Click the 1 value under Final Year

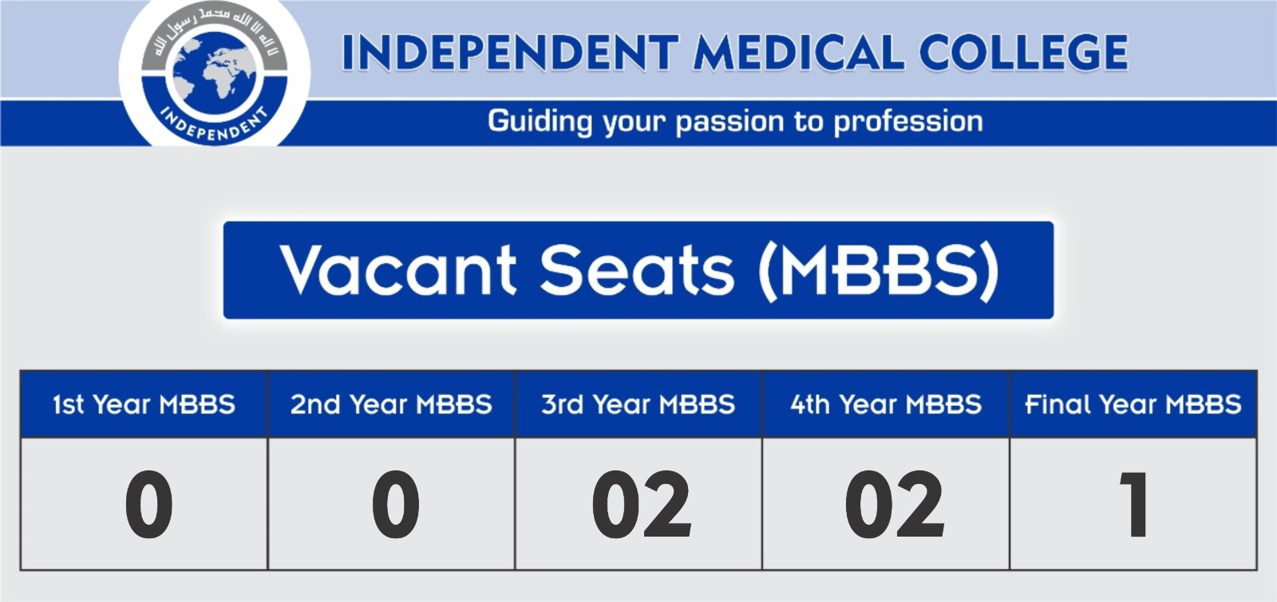pos(1135,504)
